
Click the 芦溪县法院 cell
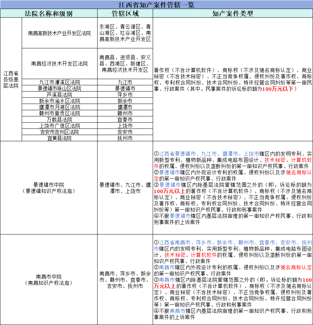click(60, 95)
